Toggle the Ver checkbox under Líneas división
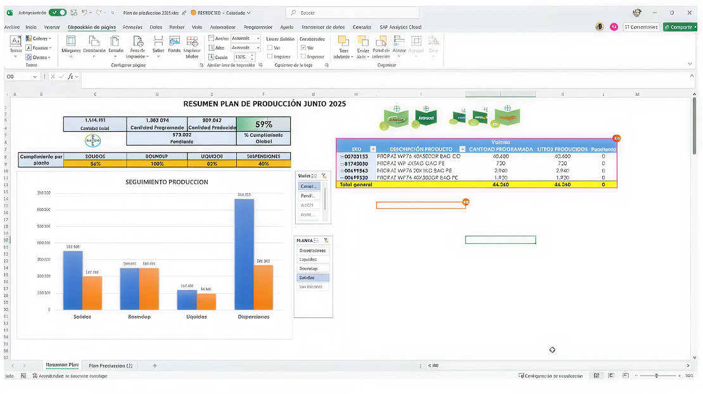This screenshot has height=394, width=703. 270,48
